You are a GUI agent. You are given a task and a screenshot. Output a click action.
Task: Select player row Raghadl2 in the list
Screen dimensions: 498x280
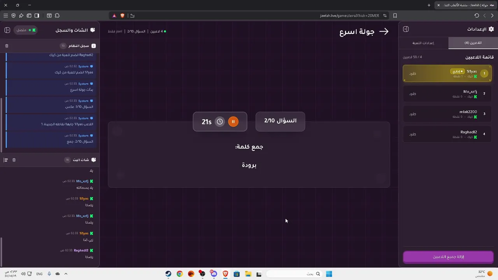click(x=447, y=134)
